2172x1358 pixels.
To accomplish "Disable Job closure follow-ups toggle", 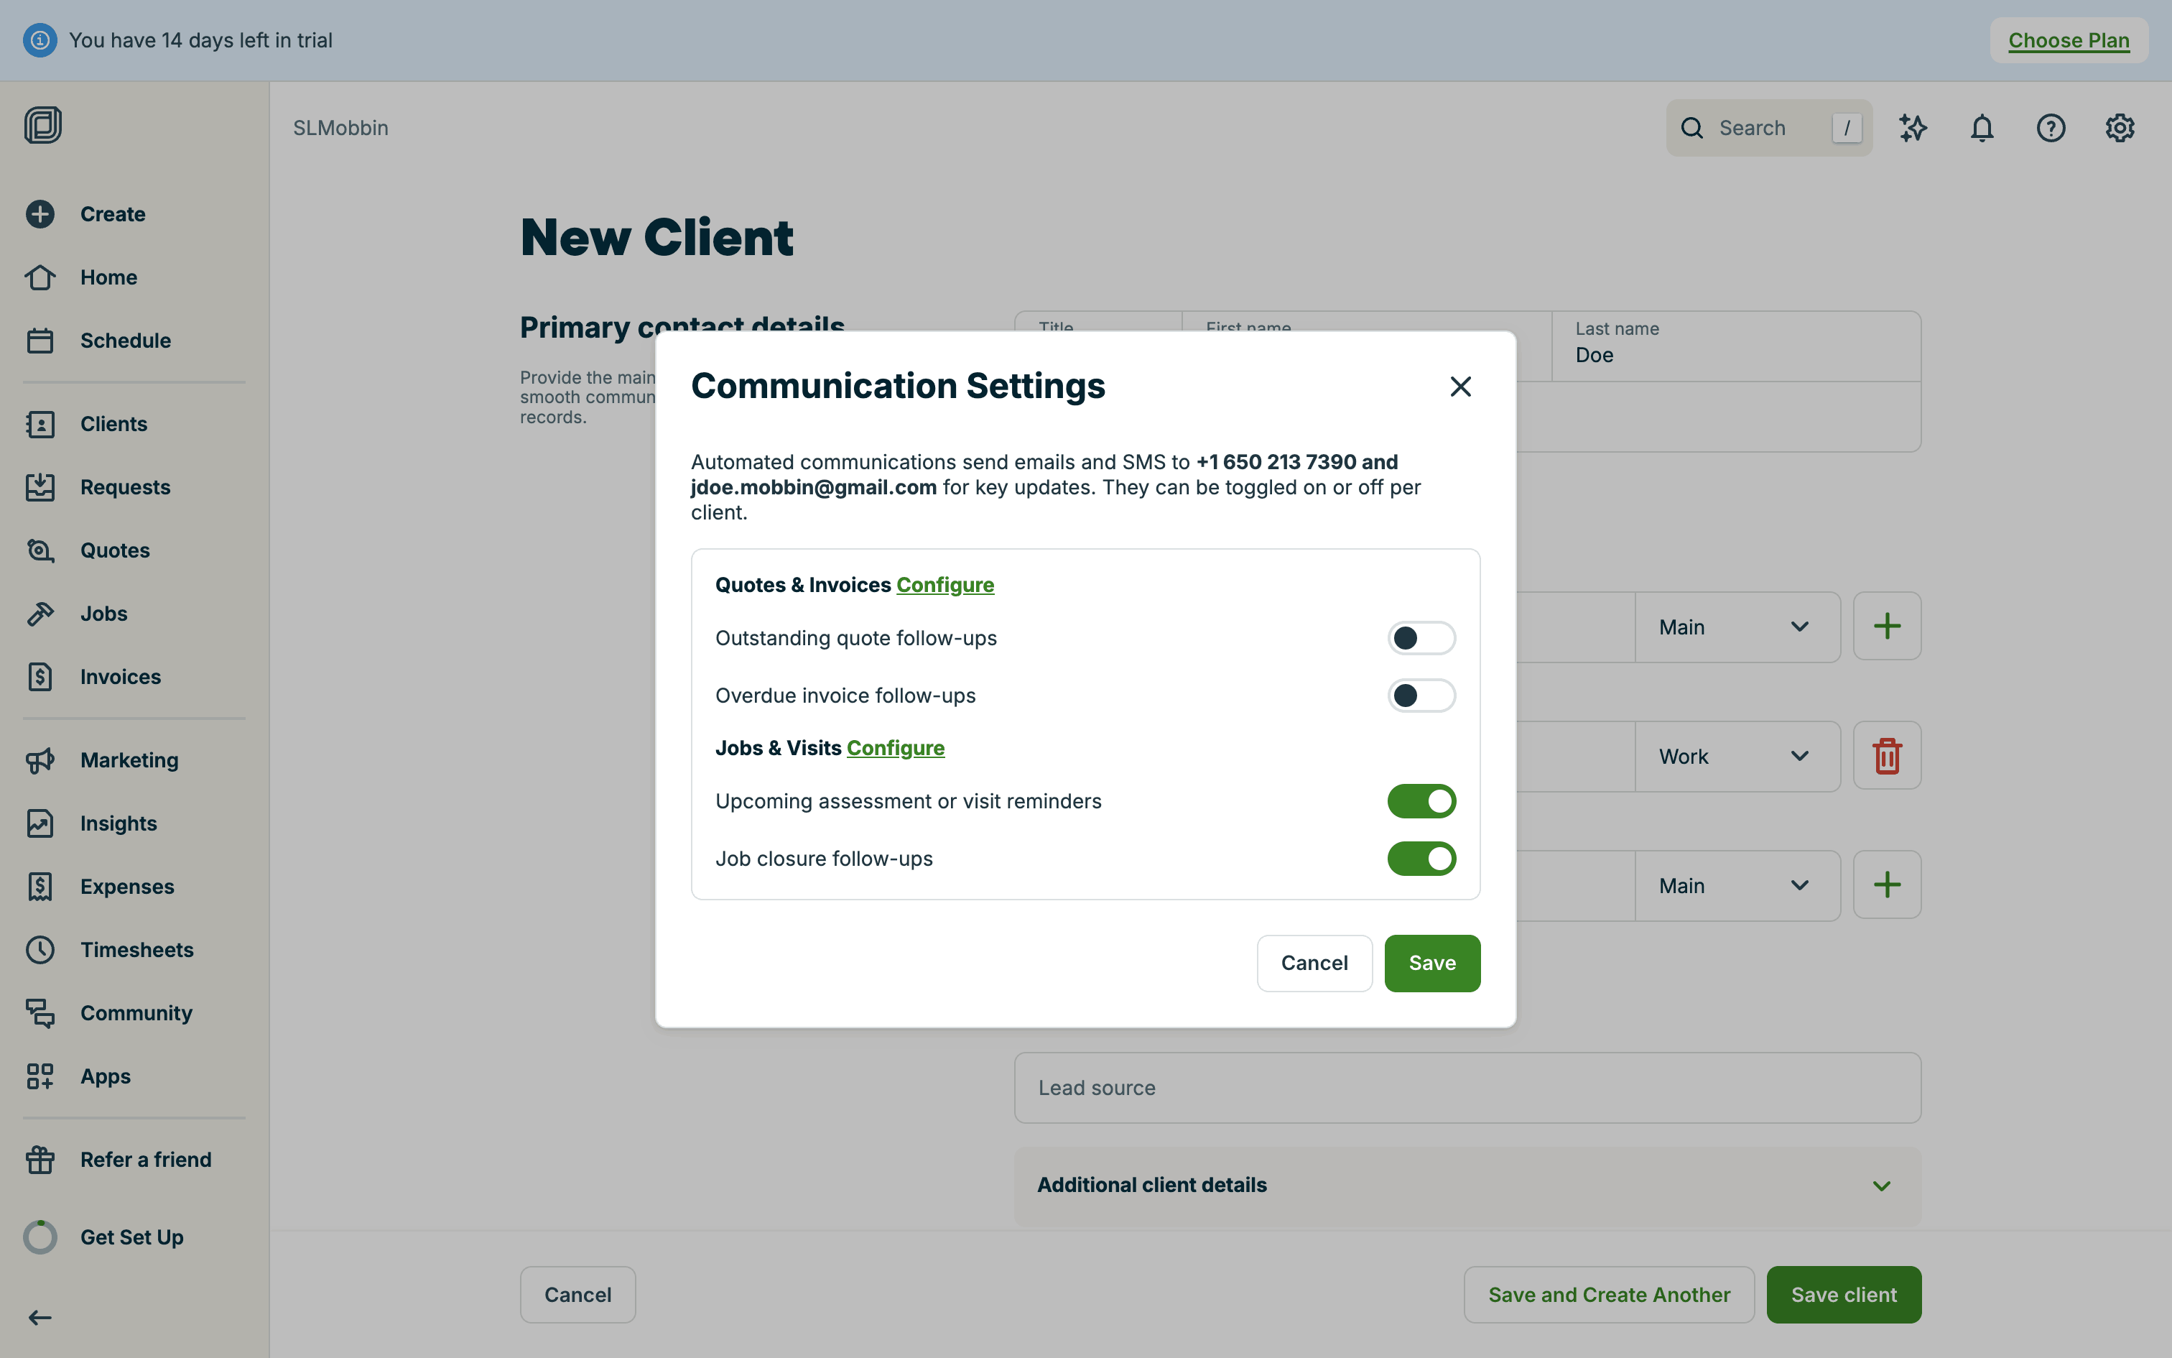I will tap(1421, 859).
